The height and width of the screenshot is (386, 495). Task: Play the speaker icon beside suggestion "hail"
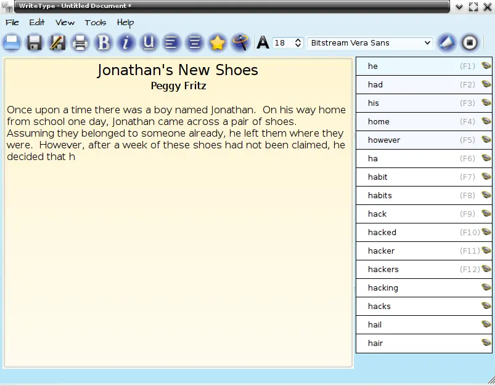[486, 324]
